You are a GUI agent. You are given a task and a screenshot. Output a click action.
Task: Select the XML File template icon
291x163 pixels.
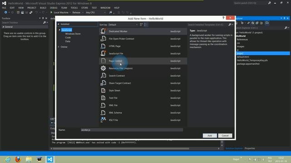coord(103,105)
